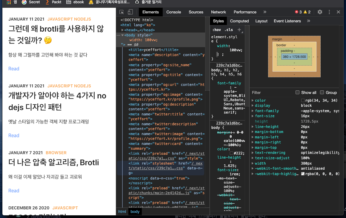Open the DevTools three-dot customize menu
Image resolution: width=346 pixels, height=218 pixels.
pyautogui.click(x=329, y=12)
